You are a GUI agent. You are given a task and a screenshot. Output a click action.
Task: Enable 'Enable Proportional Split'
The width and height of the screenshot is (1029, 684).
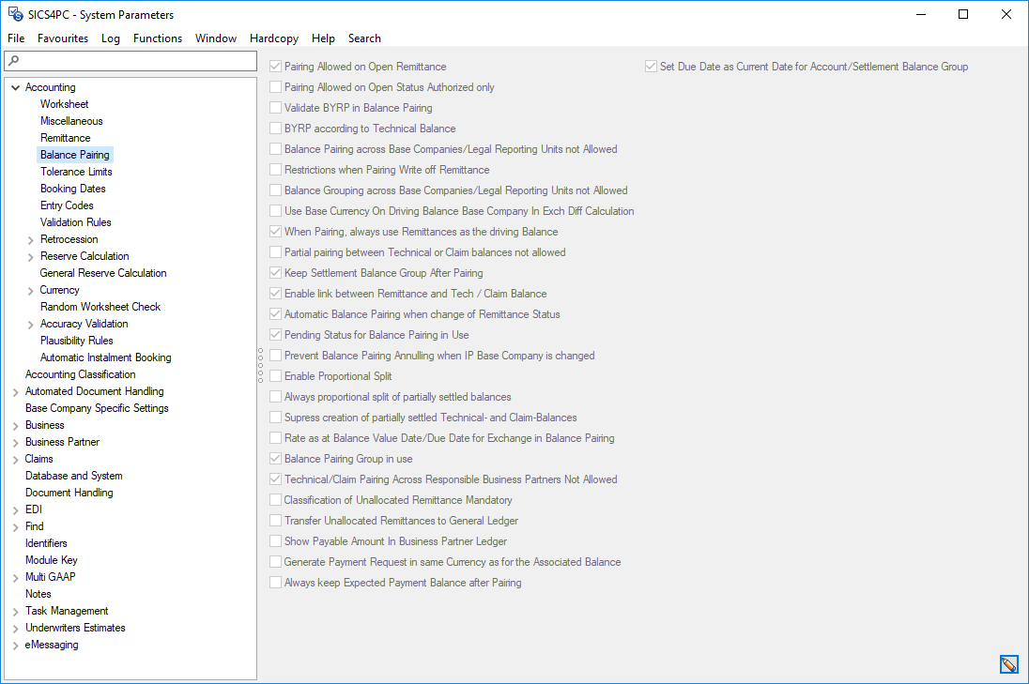[274, 375]
